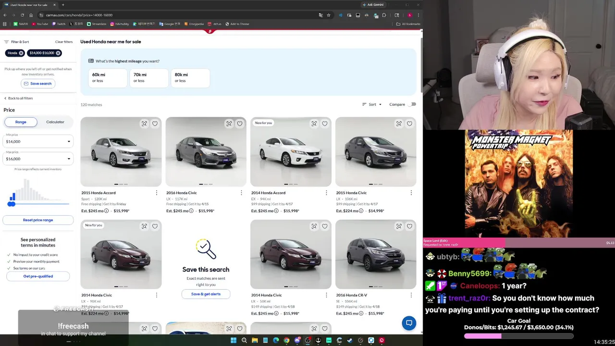This screenshot has width=615, height=346.
Task: Open All Bookmarks folder
Action: pos(408,24)
